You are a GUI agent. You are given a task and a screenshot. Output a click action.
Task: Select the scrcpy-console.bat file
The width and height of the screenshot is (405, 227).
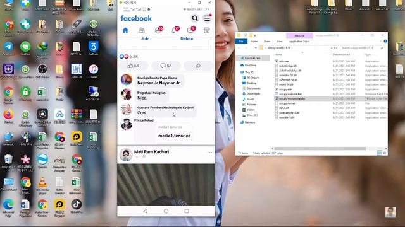pos(290,94)
